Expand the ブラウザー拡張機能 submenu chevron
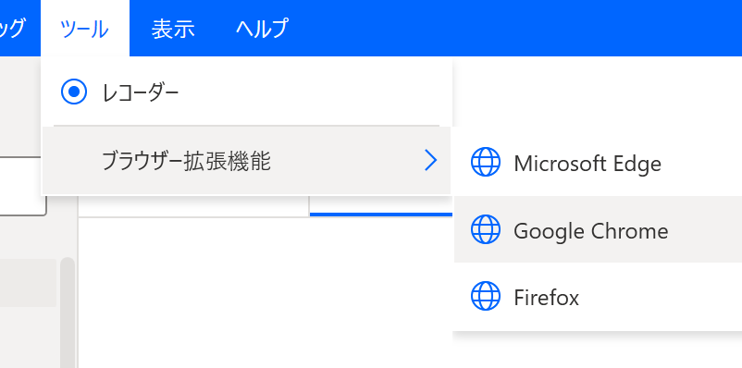This screenshot has height=368, width=742. [x=430, y=160]
